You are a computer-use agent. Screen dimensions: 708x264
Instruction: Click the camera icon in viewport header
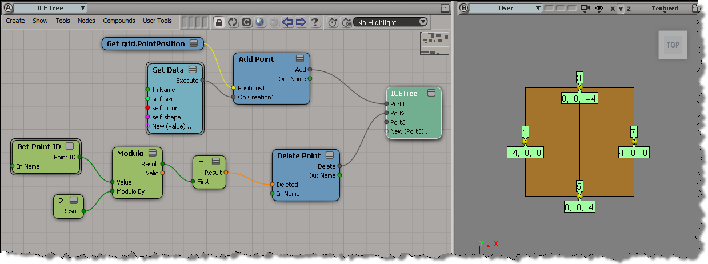(585, 9)
